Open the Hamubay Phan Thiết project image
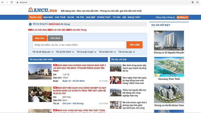The height and width of the screenshot is (113, 201). click(169, 67)
